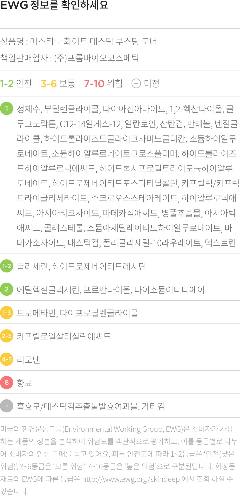240x496 pixels.
Task: Click the 가티검 ingredient text
Action: 153,406
